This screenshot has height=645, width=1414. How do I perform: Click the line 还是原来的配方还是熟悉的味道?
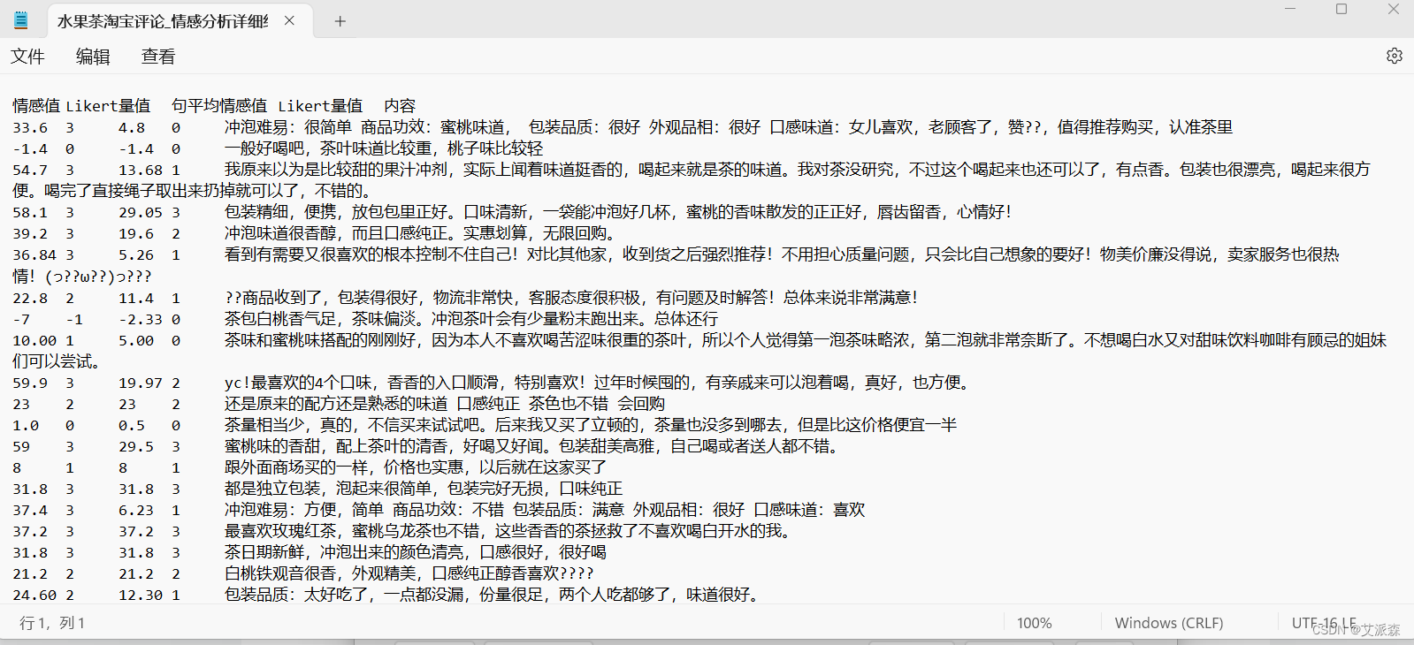(x=339, y=404)
